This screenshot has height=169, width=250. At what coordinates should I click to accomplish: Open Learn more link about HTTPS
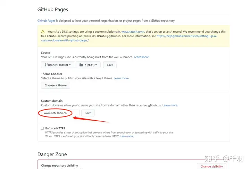[x=127, y=136]
